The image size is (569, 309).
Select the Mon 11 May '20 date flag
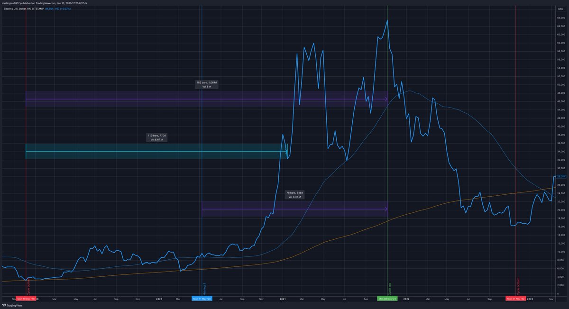pyautogui.click(x=202, y=299)
